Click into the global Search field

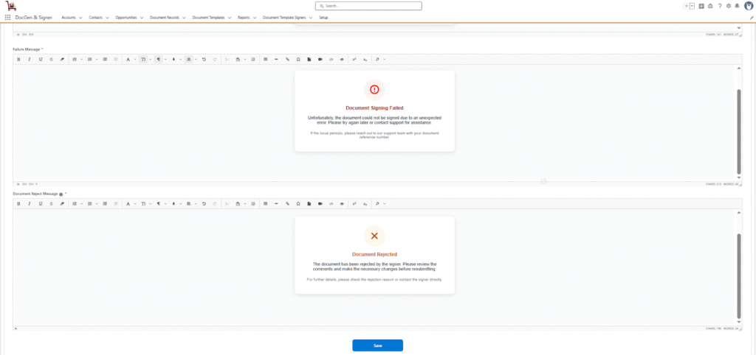pos(368,6)
